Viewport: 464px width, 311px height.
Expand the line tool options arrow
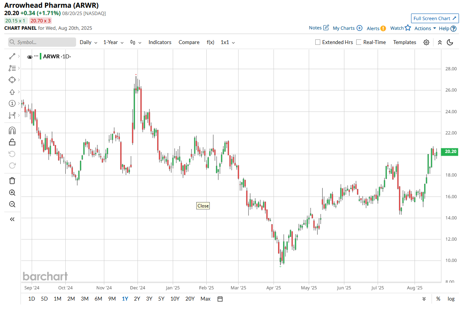[19, 56]
